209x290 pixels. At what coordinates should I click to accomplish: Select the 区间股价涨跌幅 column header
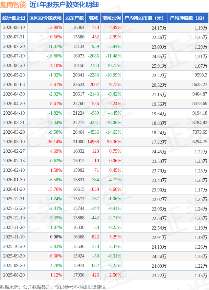[x=45, y=18]
